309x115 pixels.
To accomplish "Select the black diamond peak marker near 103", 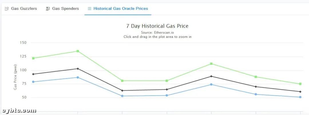I will (x=78, y=69).
